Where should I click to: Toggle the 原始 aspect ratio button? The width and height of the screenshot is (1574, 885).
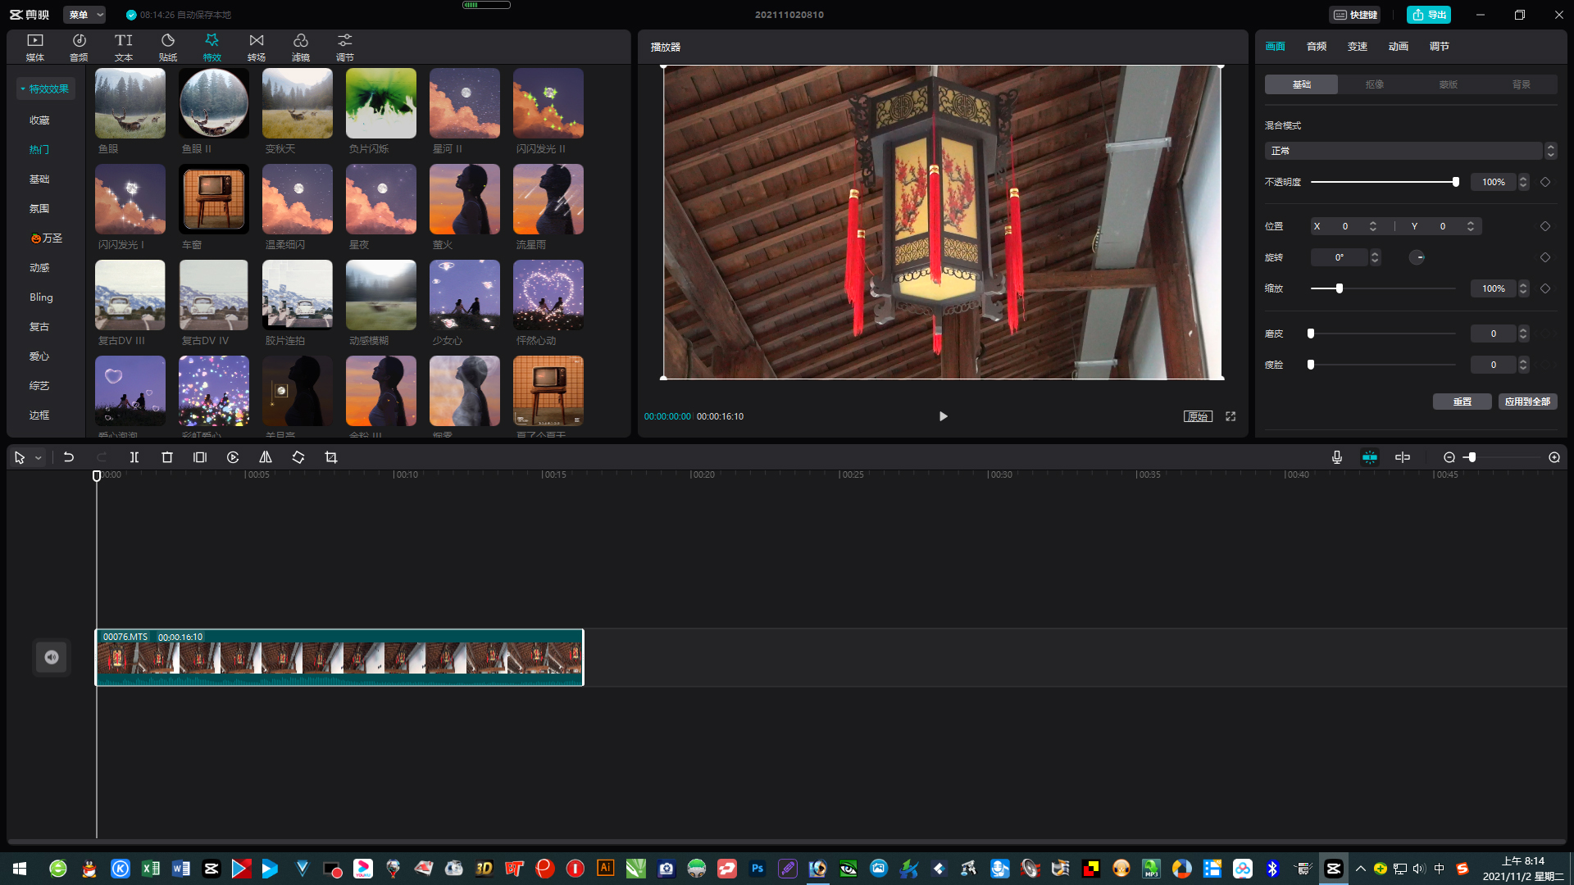(x=1198, y=416)
